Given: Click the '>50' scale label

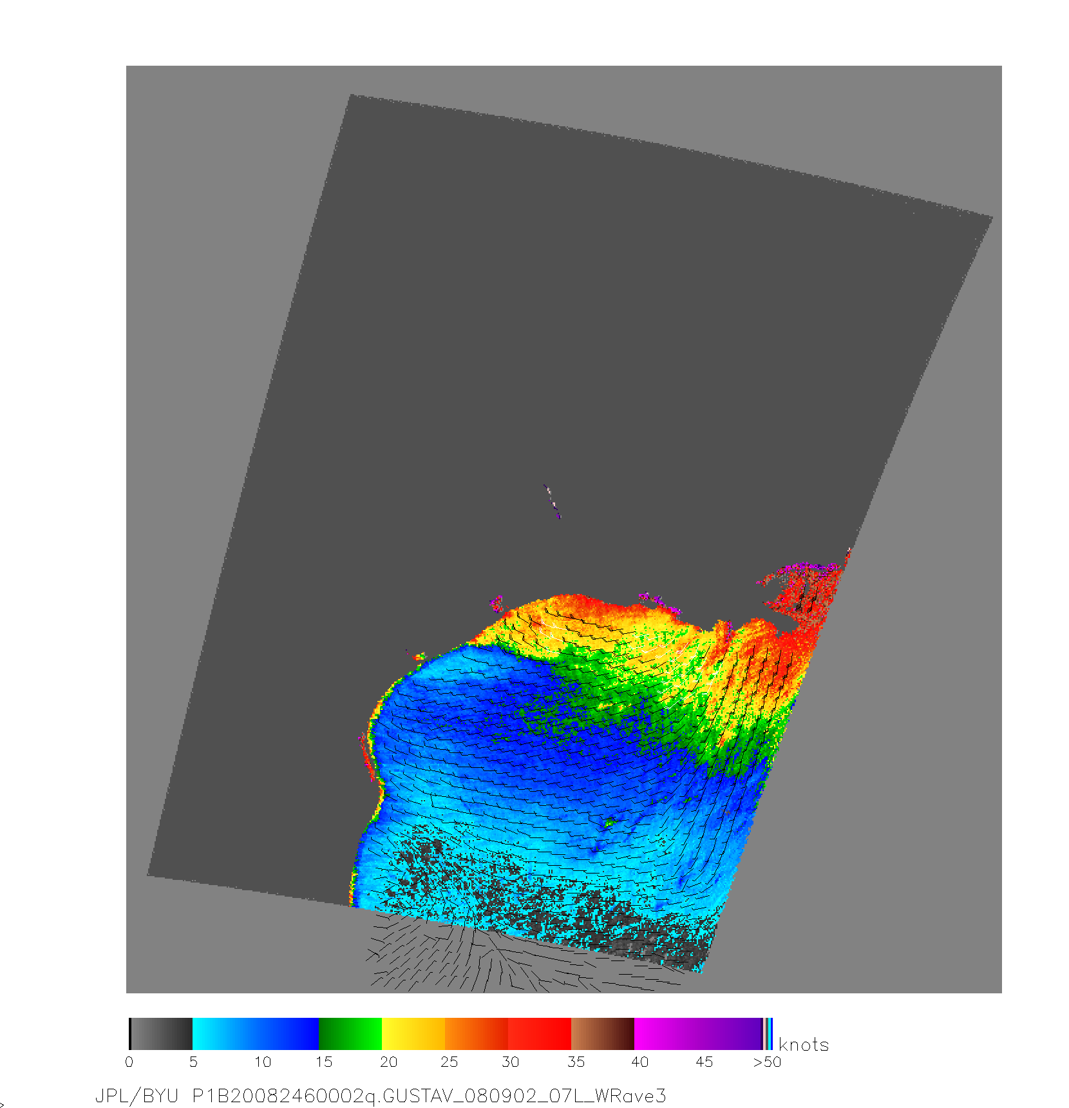Looking at the screenshot, I should [767, 1062].
